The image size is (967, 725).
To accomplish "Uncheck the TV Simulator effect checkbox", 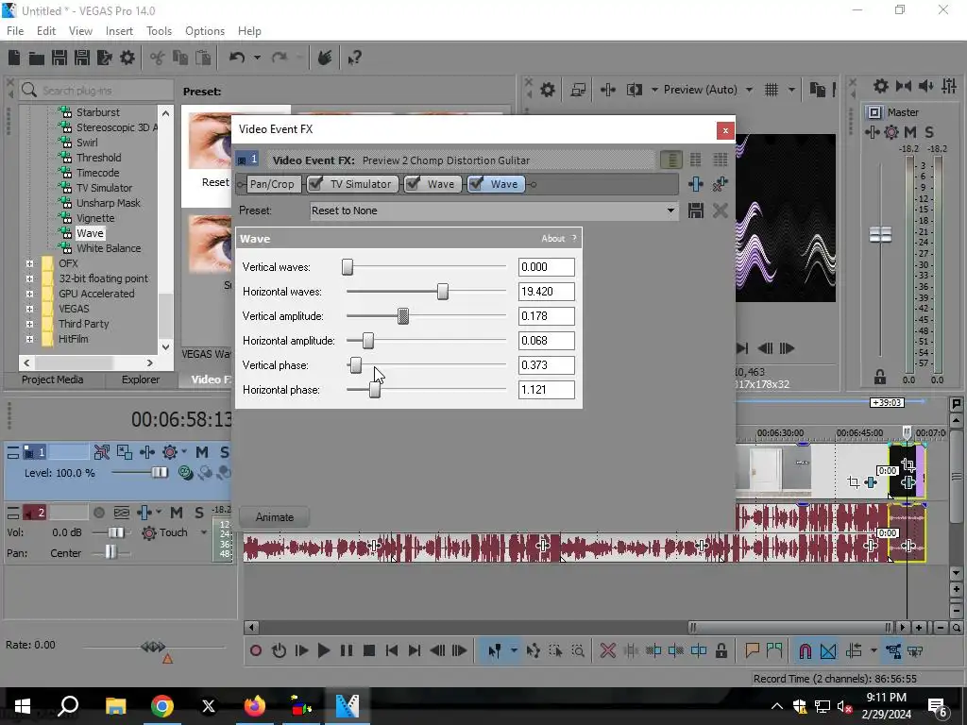I will 315,184.
